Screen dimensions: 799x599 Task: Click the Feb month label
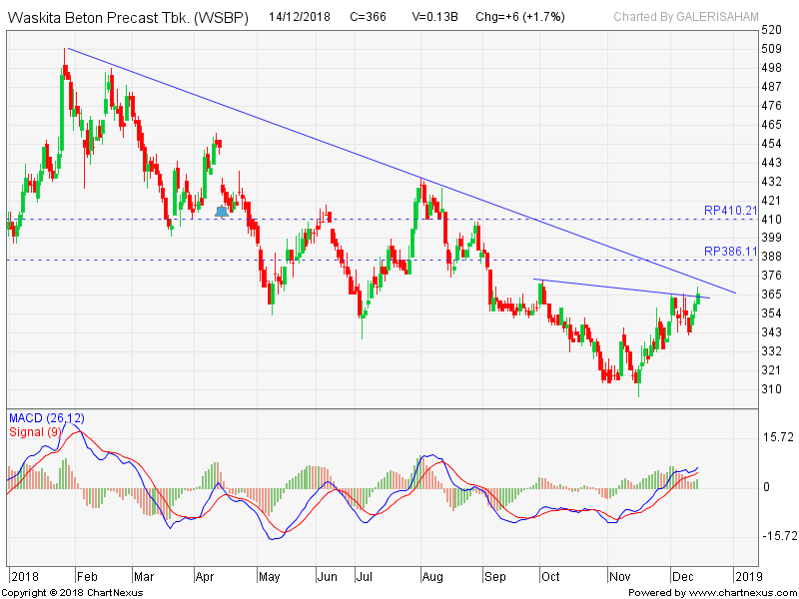87,577
